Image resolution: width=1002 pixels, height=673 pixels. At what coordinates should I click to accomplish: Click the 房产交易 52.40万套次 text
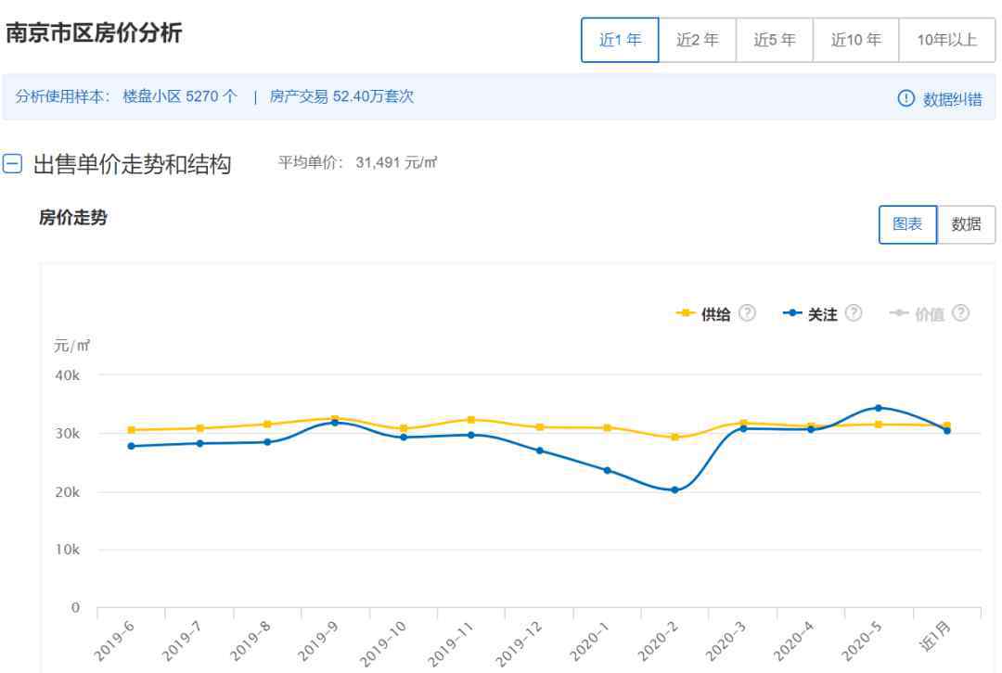tap(341, 96)
